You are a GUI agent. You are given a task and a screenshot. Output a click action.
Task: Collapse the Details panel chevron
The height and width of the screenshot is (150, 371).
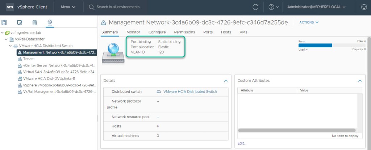[226, 81]
